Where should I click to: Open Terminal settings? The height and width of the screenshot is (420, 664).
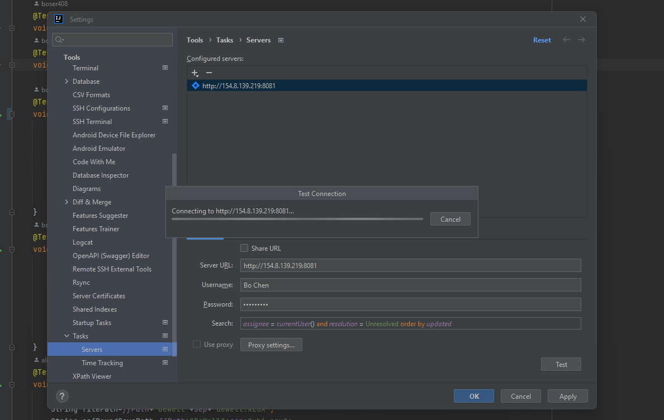tap(86, 68)
